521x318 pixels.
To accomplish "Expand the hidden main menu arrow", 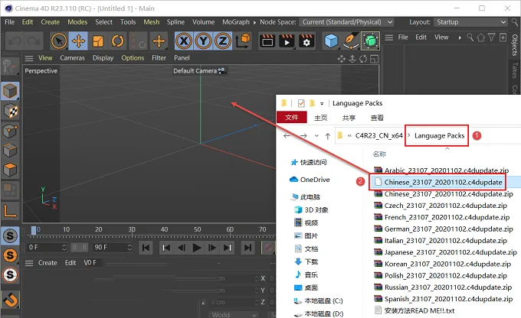I will (254, 22).
